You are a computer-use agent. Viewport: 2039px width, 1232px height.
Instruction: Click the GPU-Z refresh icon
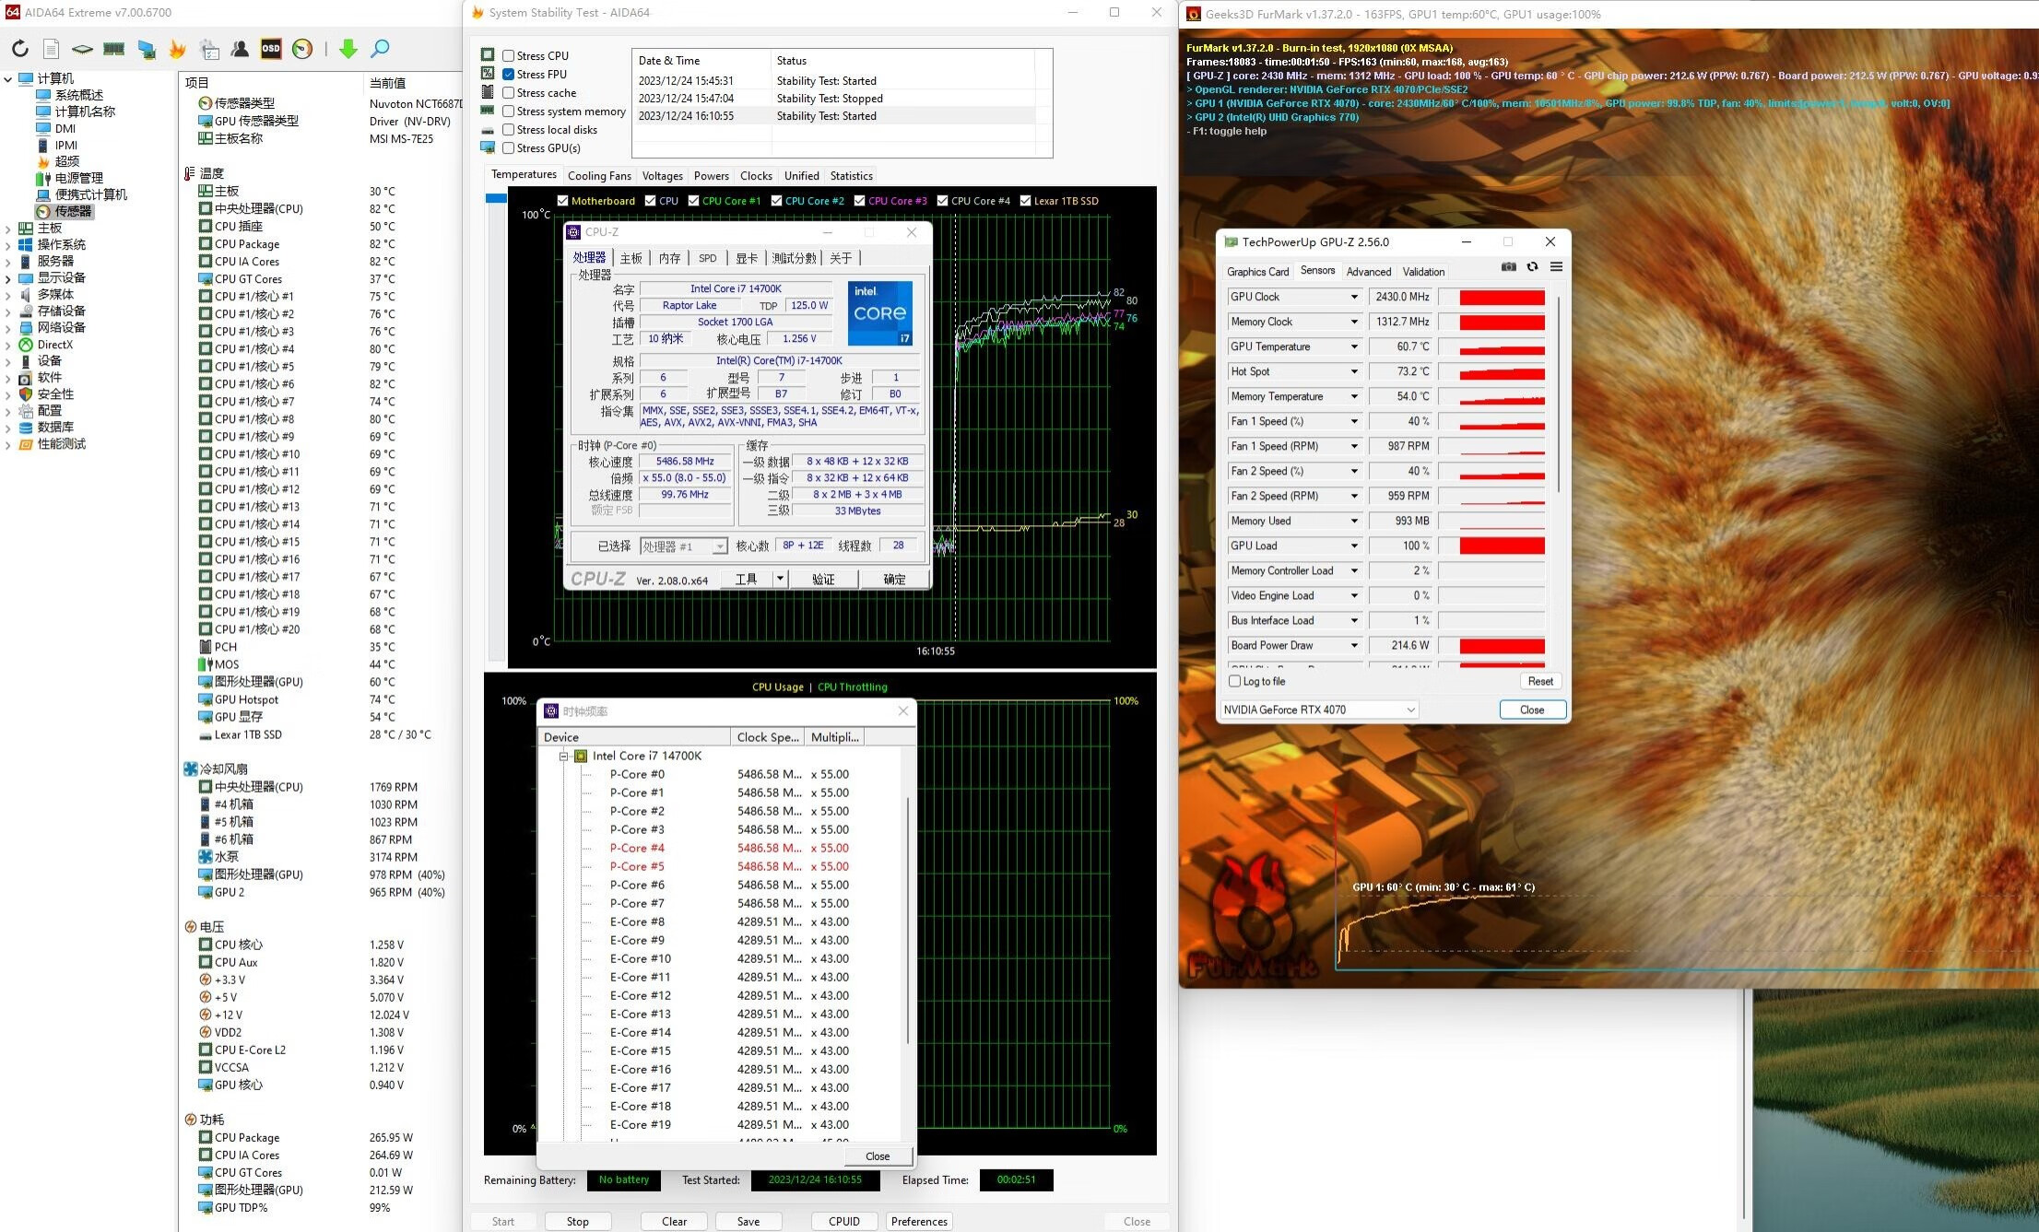click(x=1532, y=267)
